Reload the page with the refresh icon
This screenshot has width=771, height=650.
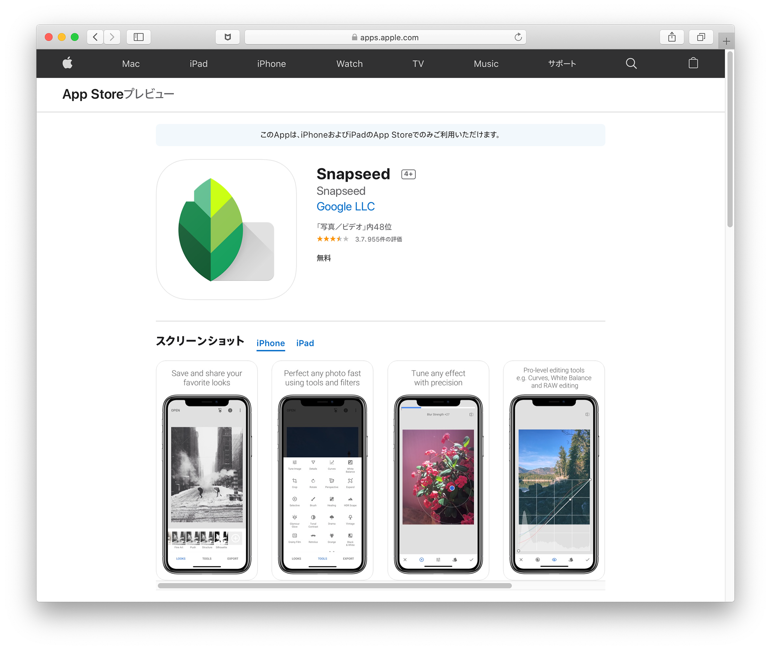pyautogui.click(x=518, y=37)
